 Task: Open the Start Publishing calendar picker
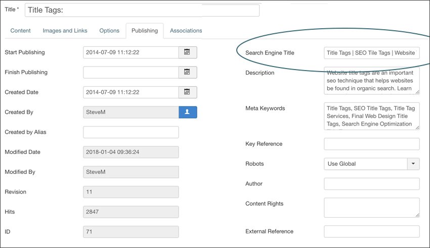click(188, 52)
